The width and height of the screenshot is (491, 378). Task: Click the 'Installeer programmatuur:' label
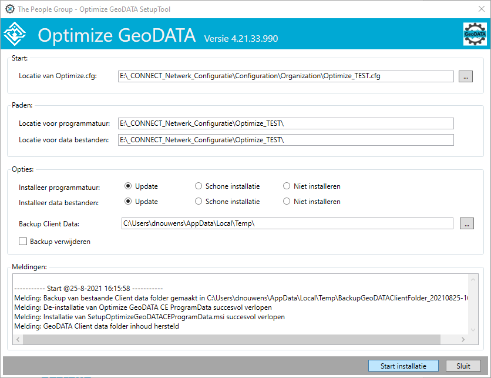[x=59, y=188]
